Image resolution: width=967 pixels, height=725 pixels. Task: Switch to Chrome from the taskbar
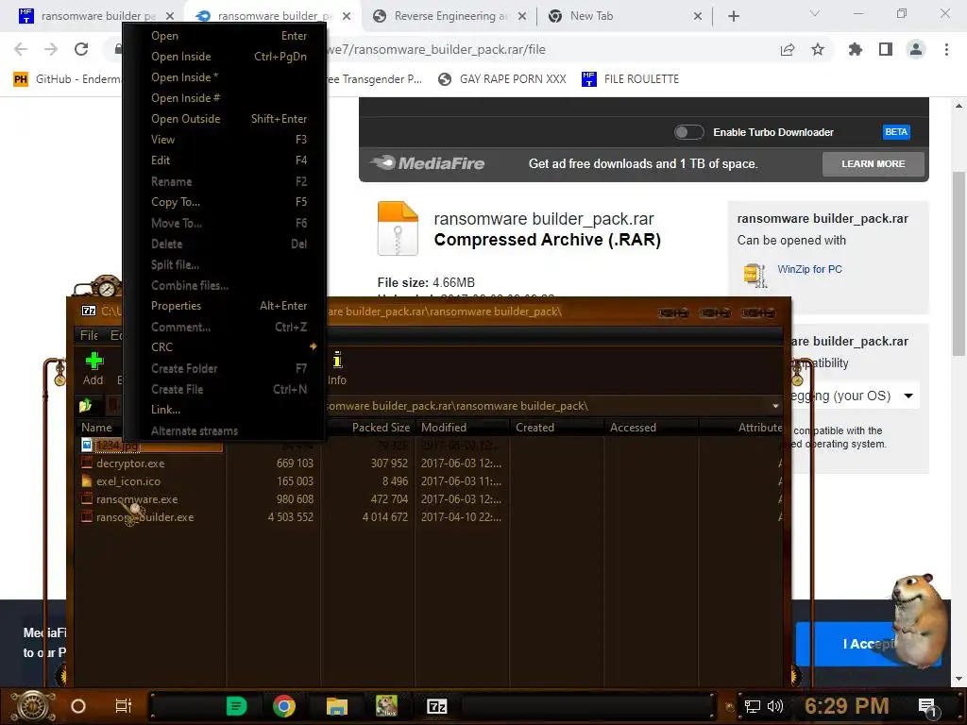pyautogui.click(x=284, y=706)
